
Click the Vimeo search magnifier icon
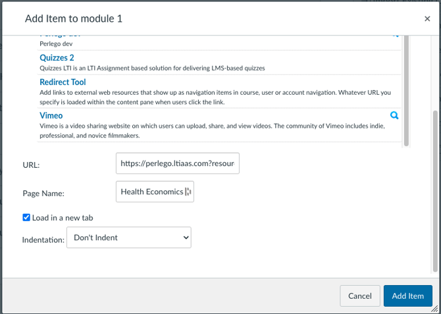click(394, 115)
